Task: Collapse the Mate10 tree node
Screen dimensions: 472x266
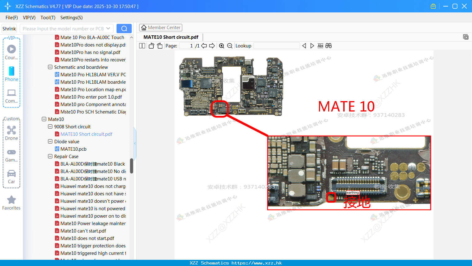Action: point(44,119)
